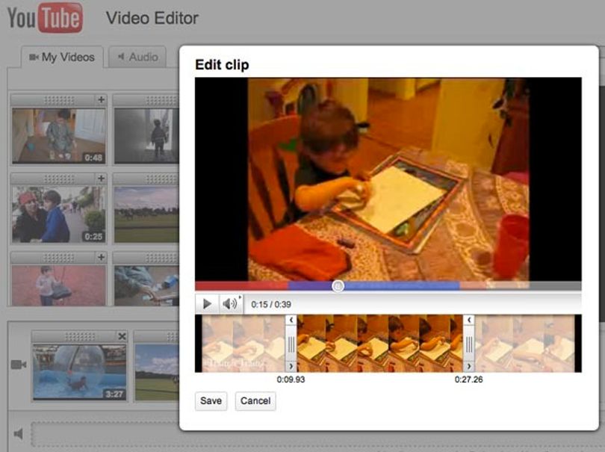Screen dimensions: 605x452
Task: Nudge start trim handle left arrow
Action: point(291,320)
